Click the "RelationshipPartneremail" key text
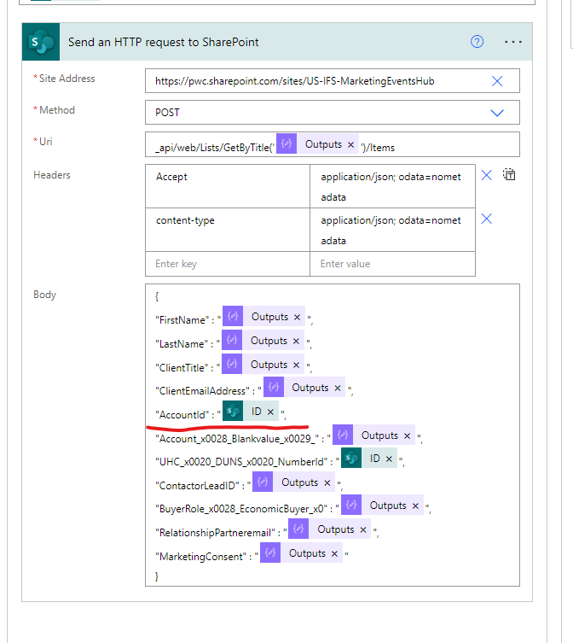This screenshot has height=643, width=573. [x=216, y=533]
